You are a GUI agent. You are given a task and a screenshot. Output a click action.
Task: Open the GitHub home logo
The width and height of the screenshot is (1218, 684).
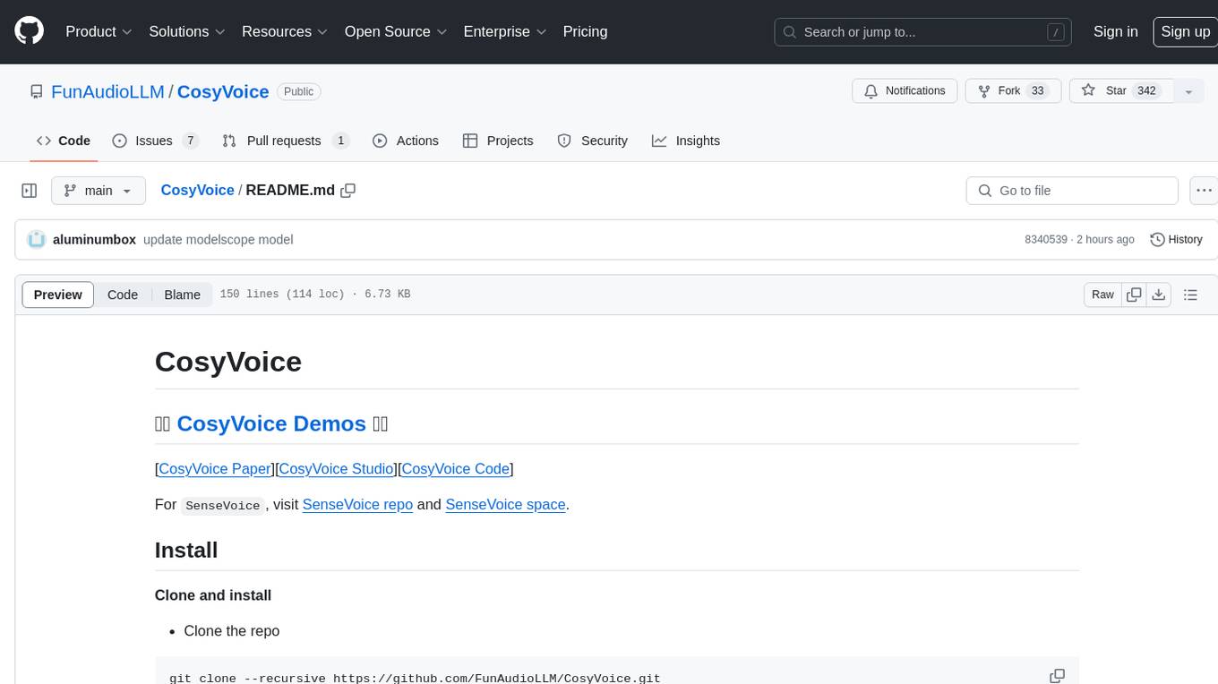pyautogui.click(x=29, y=31)
